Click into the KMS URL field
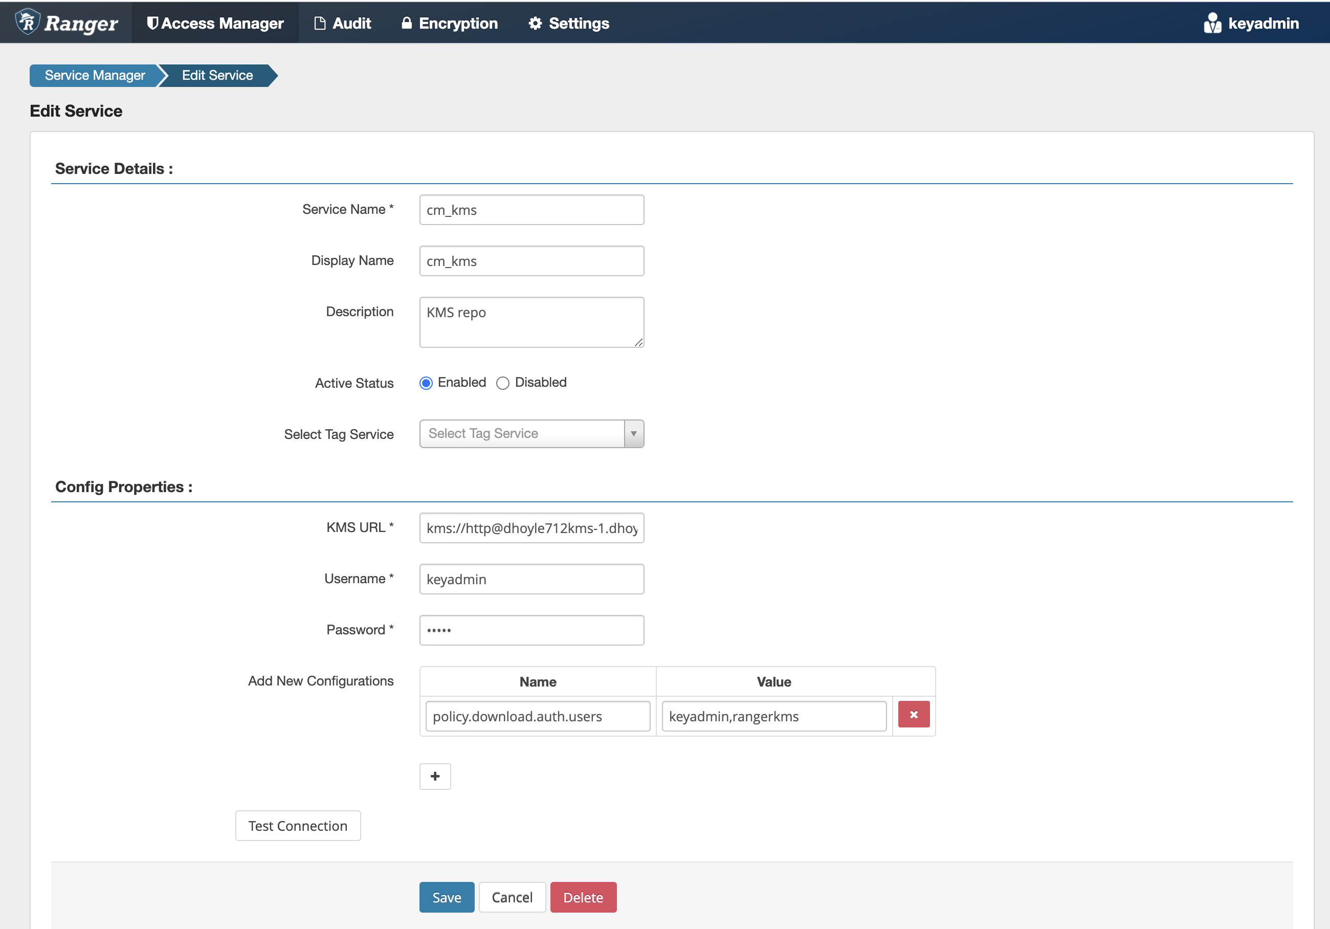1330x929 pixels. (x=531, y=527)
